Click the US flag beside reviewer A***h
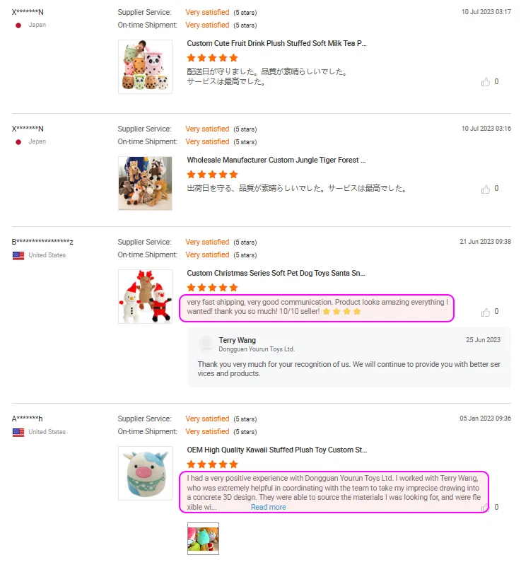 tap(18, 433)
